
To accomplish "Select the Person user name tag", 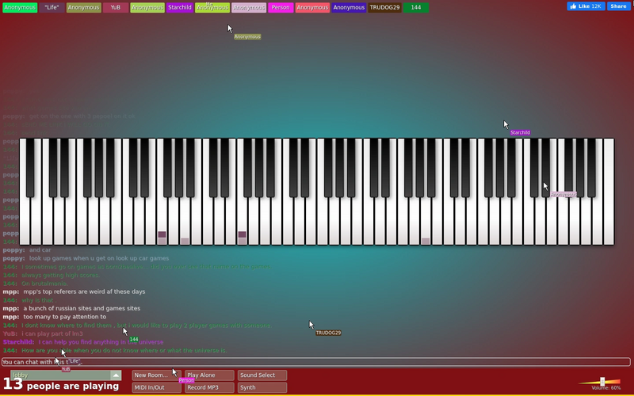I will coord(281,7).
